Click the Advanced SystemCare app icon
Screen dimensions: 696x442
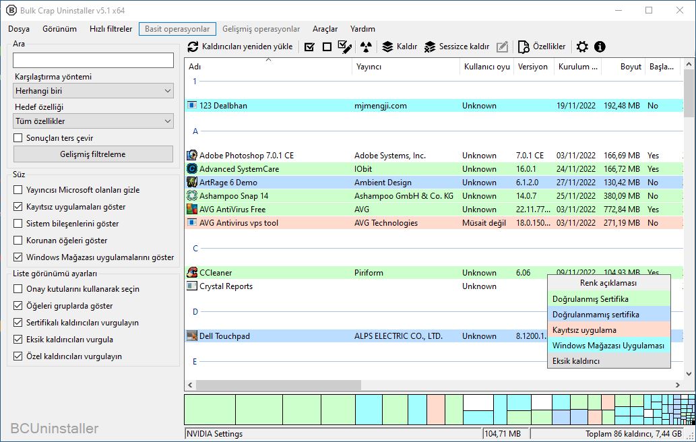[x=192, y=168]
